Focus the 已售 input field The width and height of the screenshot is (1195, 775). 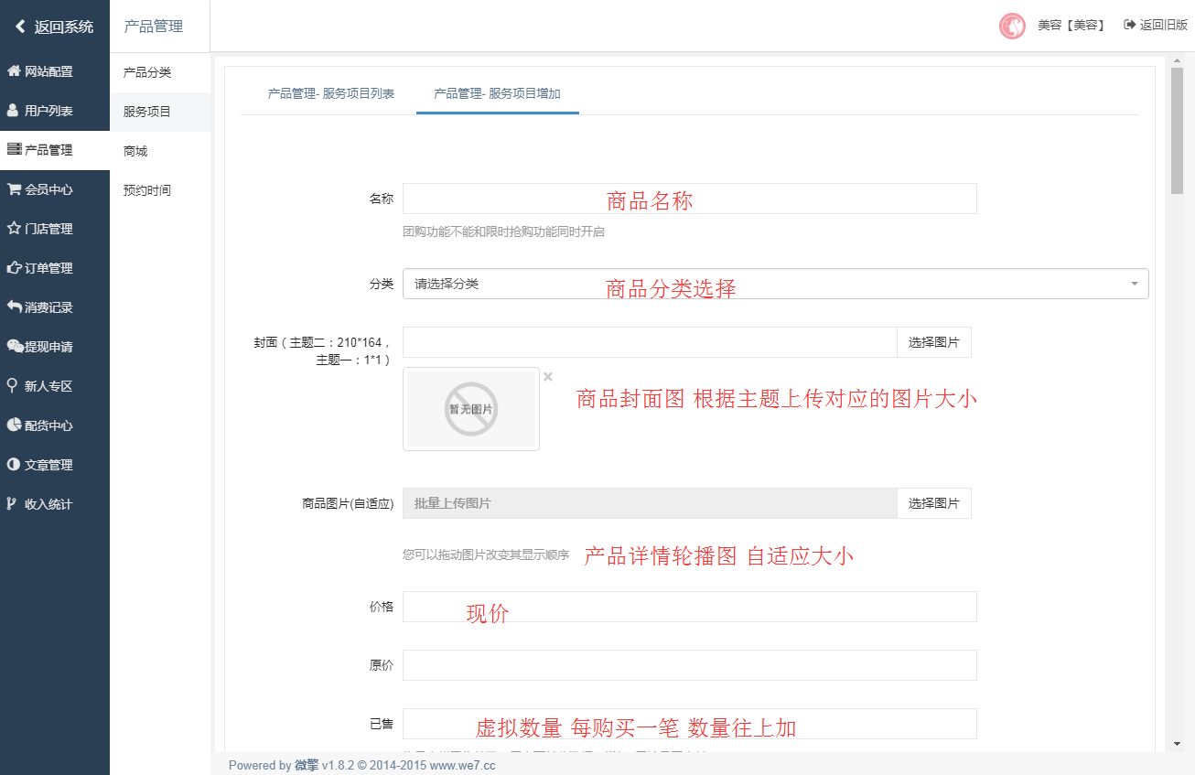(x=689, y=724)
